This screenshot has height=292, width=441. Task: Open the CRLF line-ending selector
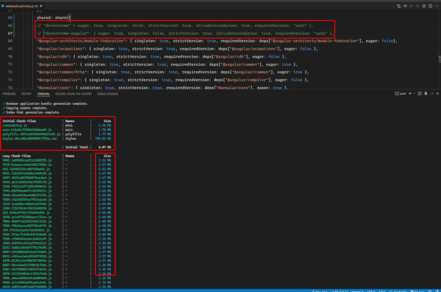(x=382, y=291)
